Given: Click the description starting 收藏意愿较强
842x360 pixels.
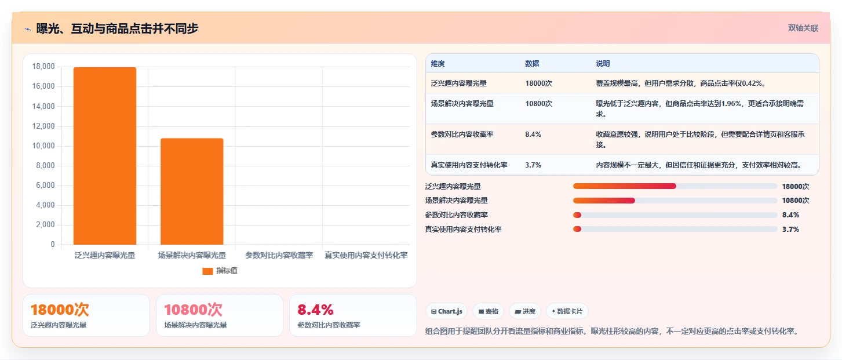Looking at the screenshot, I should (x=699, y=140).
